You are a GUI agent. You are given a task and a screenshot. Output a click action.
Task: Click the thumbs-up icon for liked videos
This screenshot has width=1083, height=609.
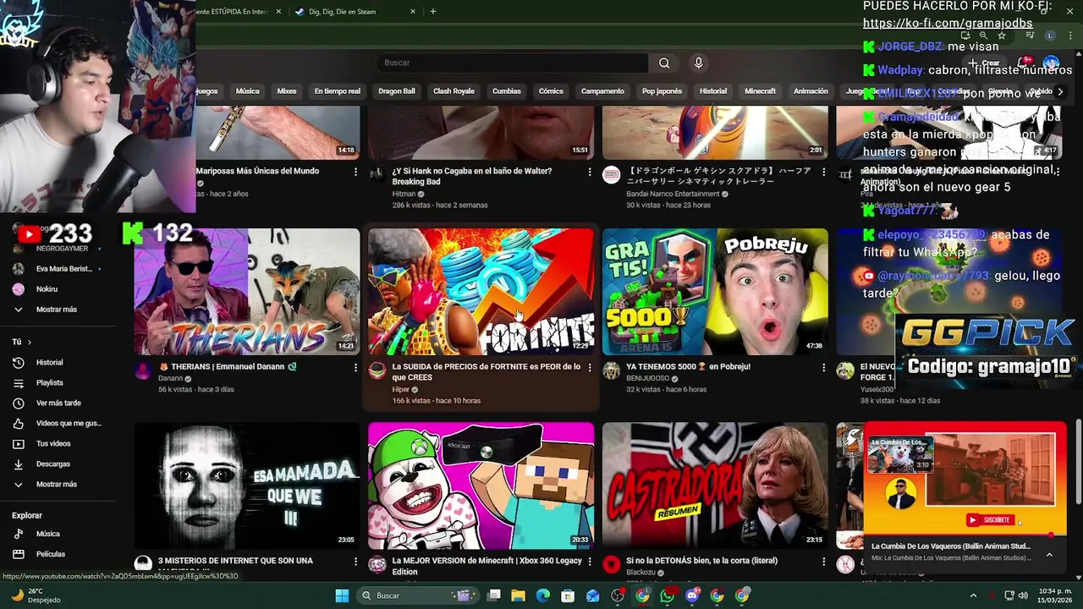click(x=19, y=424)
